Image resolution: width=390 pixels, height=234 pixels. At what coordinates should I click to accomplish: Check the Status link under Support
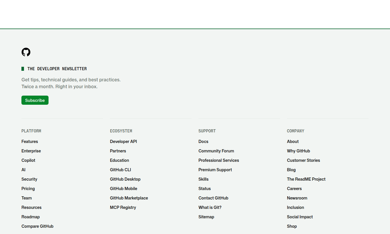[204, 189]
